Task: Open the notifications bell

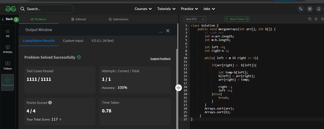Action: (319, 9)
